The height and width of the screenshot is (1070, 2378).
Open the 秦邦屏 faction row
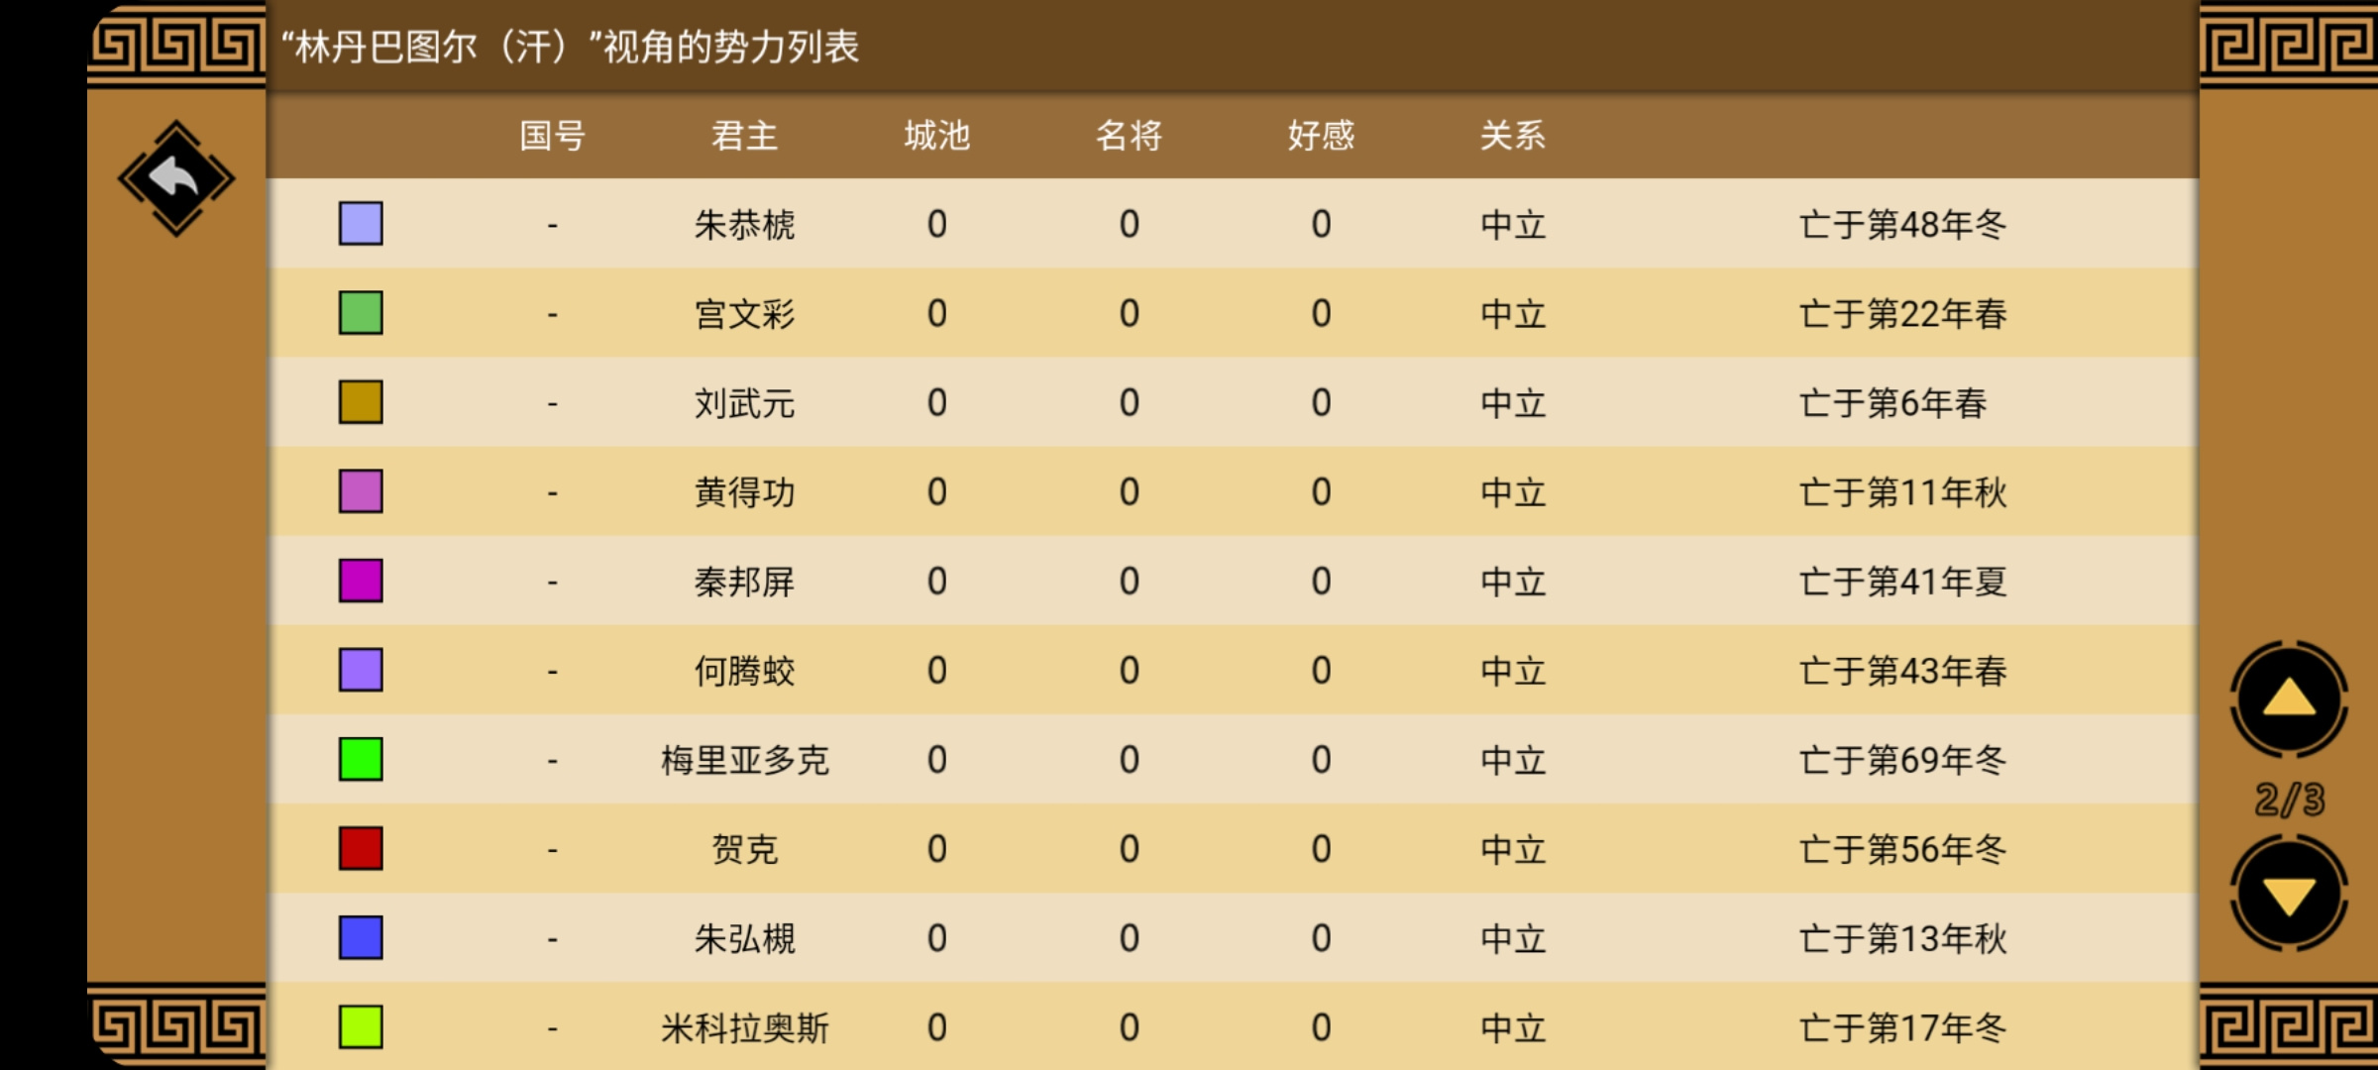[1233, 581]
